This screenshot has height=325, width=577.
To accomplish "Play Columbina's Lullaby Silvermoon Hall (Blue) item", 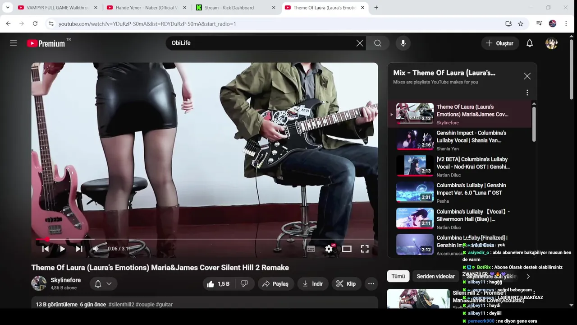I will pos(460,219).
